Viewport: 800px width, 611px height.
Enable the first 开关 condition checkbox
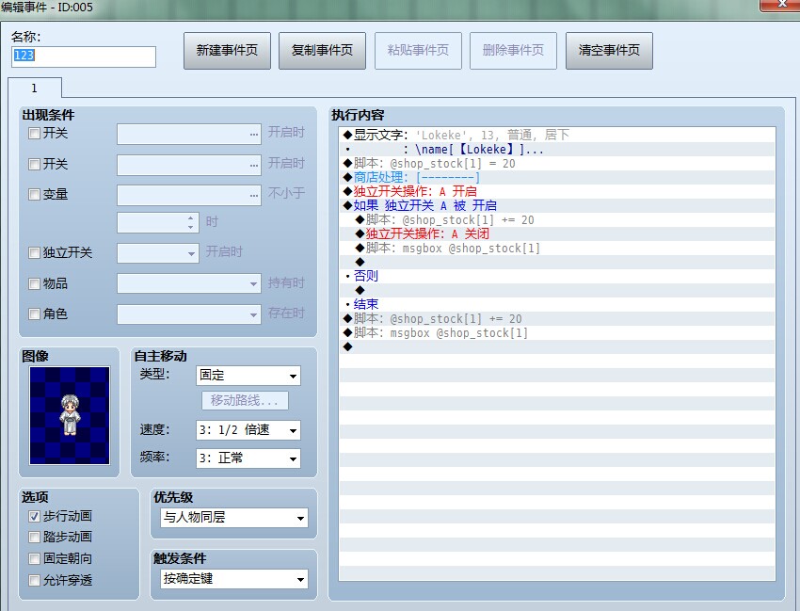(34, 134)
